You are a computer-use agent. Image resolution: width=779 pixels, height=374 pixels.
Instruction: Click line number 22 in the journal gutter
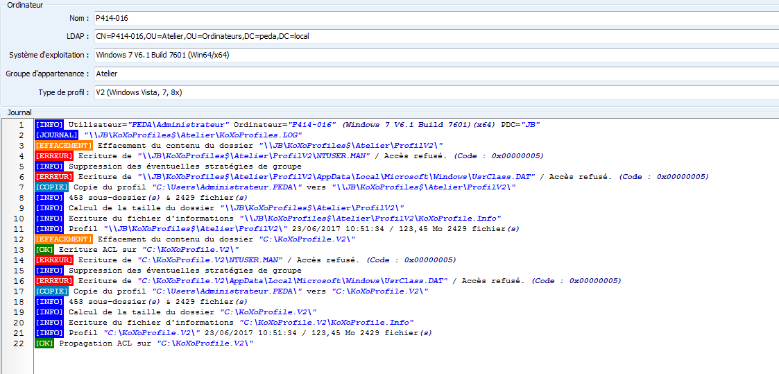(19, 343)
